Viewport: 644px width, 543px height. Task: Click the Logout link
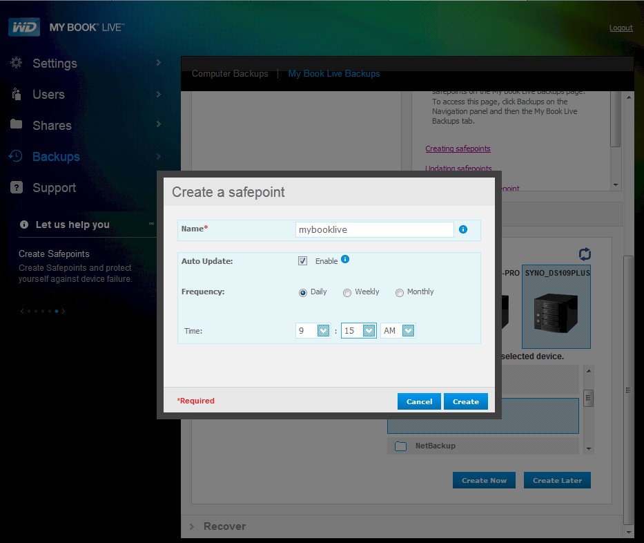pos(621,28)
